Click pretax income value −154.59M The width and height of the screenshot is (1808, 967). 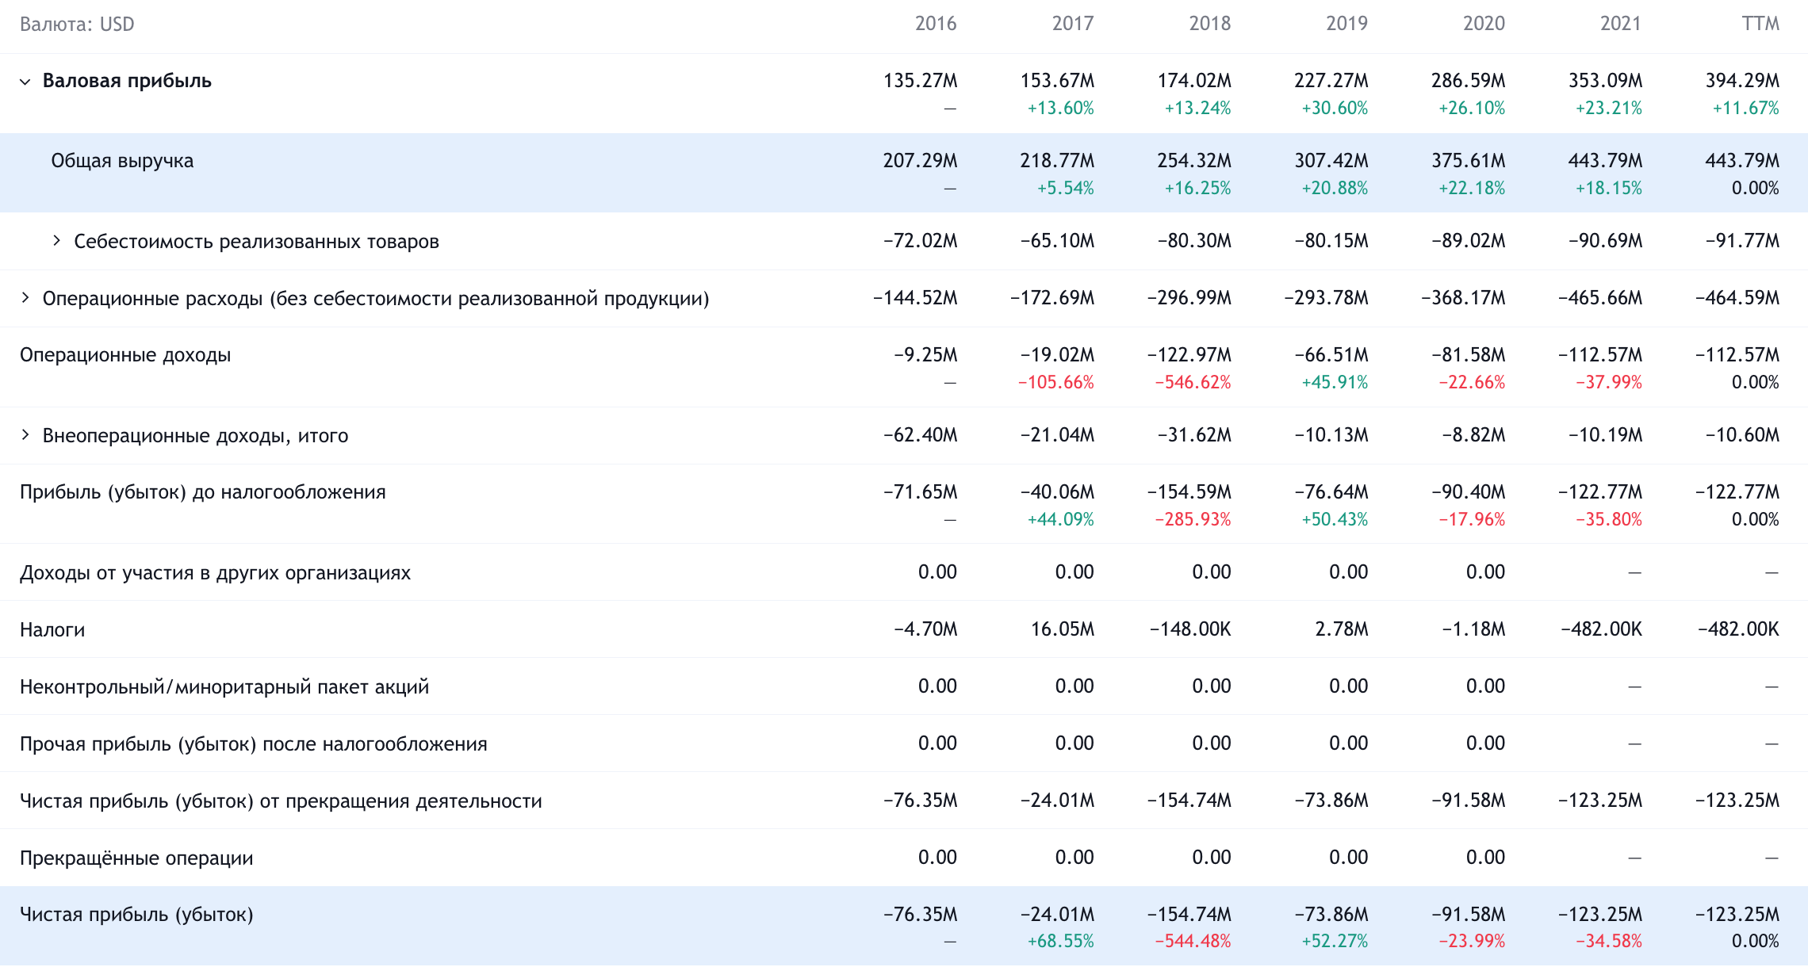click(1189, 492)
